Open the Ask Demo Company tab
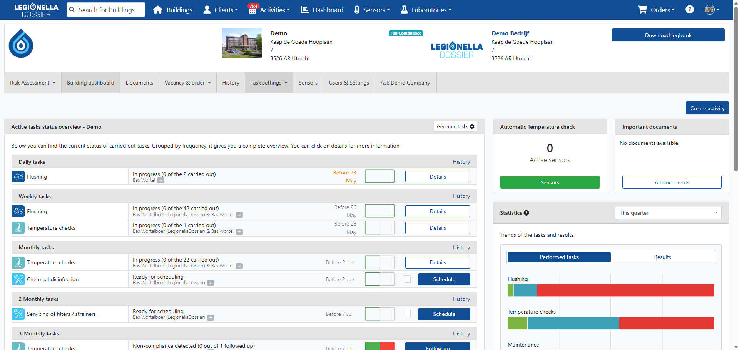 (405, 83)
